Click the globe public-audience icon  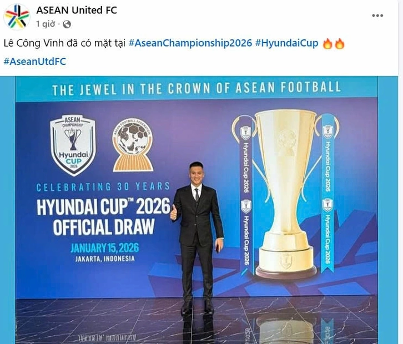point(67,24)
